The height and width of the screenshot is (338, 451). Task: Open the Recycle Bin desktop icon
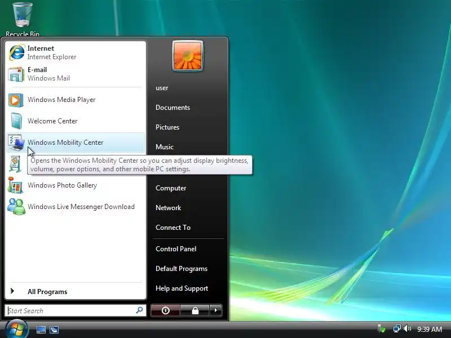pyautogui.click(x=23, y=18)
